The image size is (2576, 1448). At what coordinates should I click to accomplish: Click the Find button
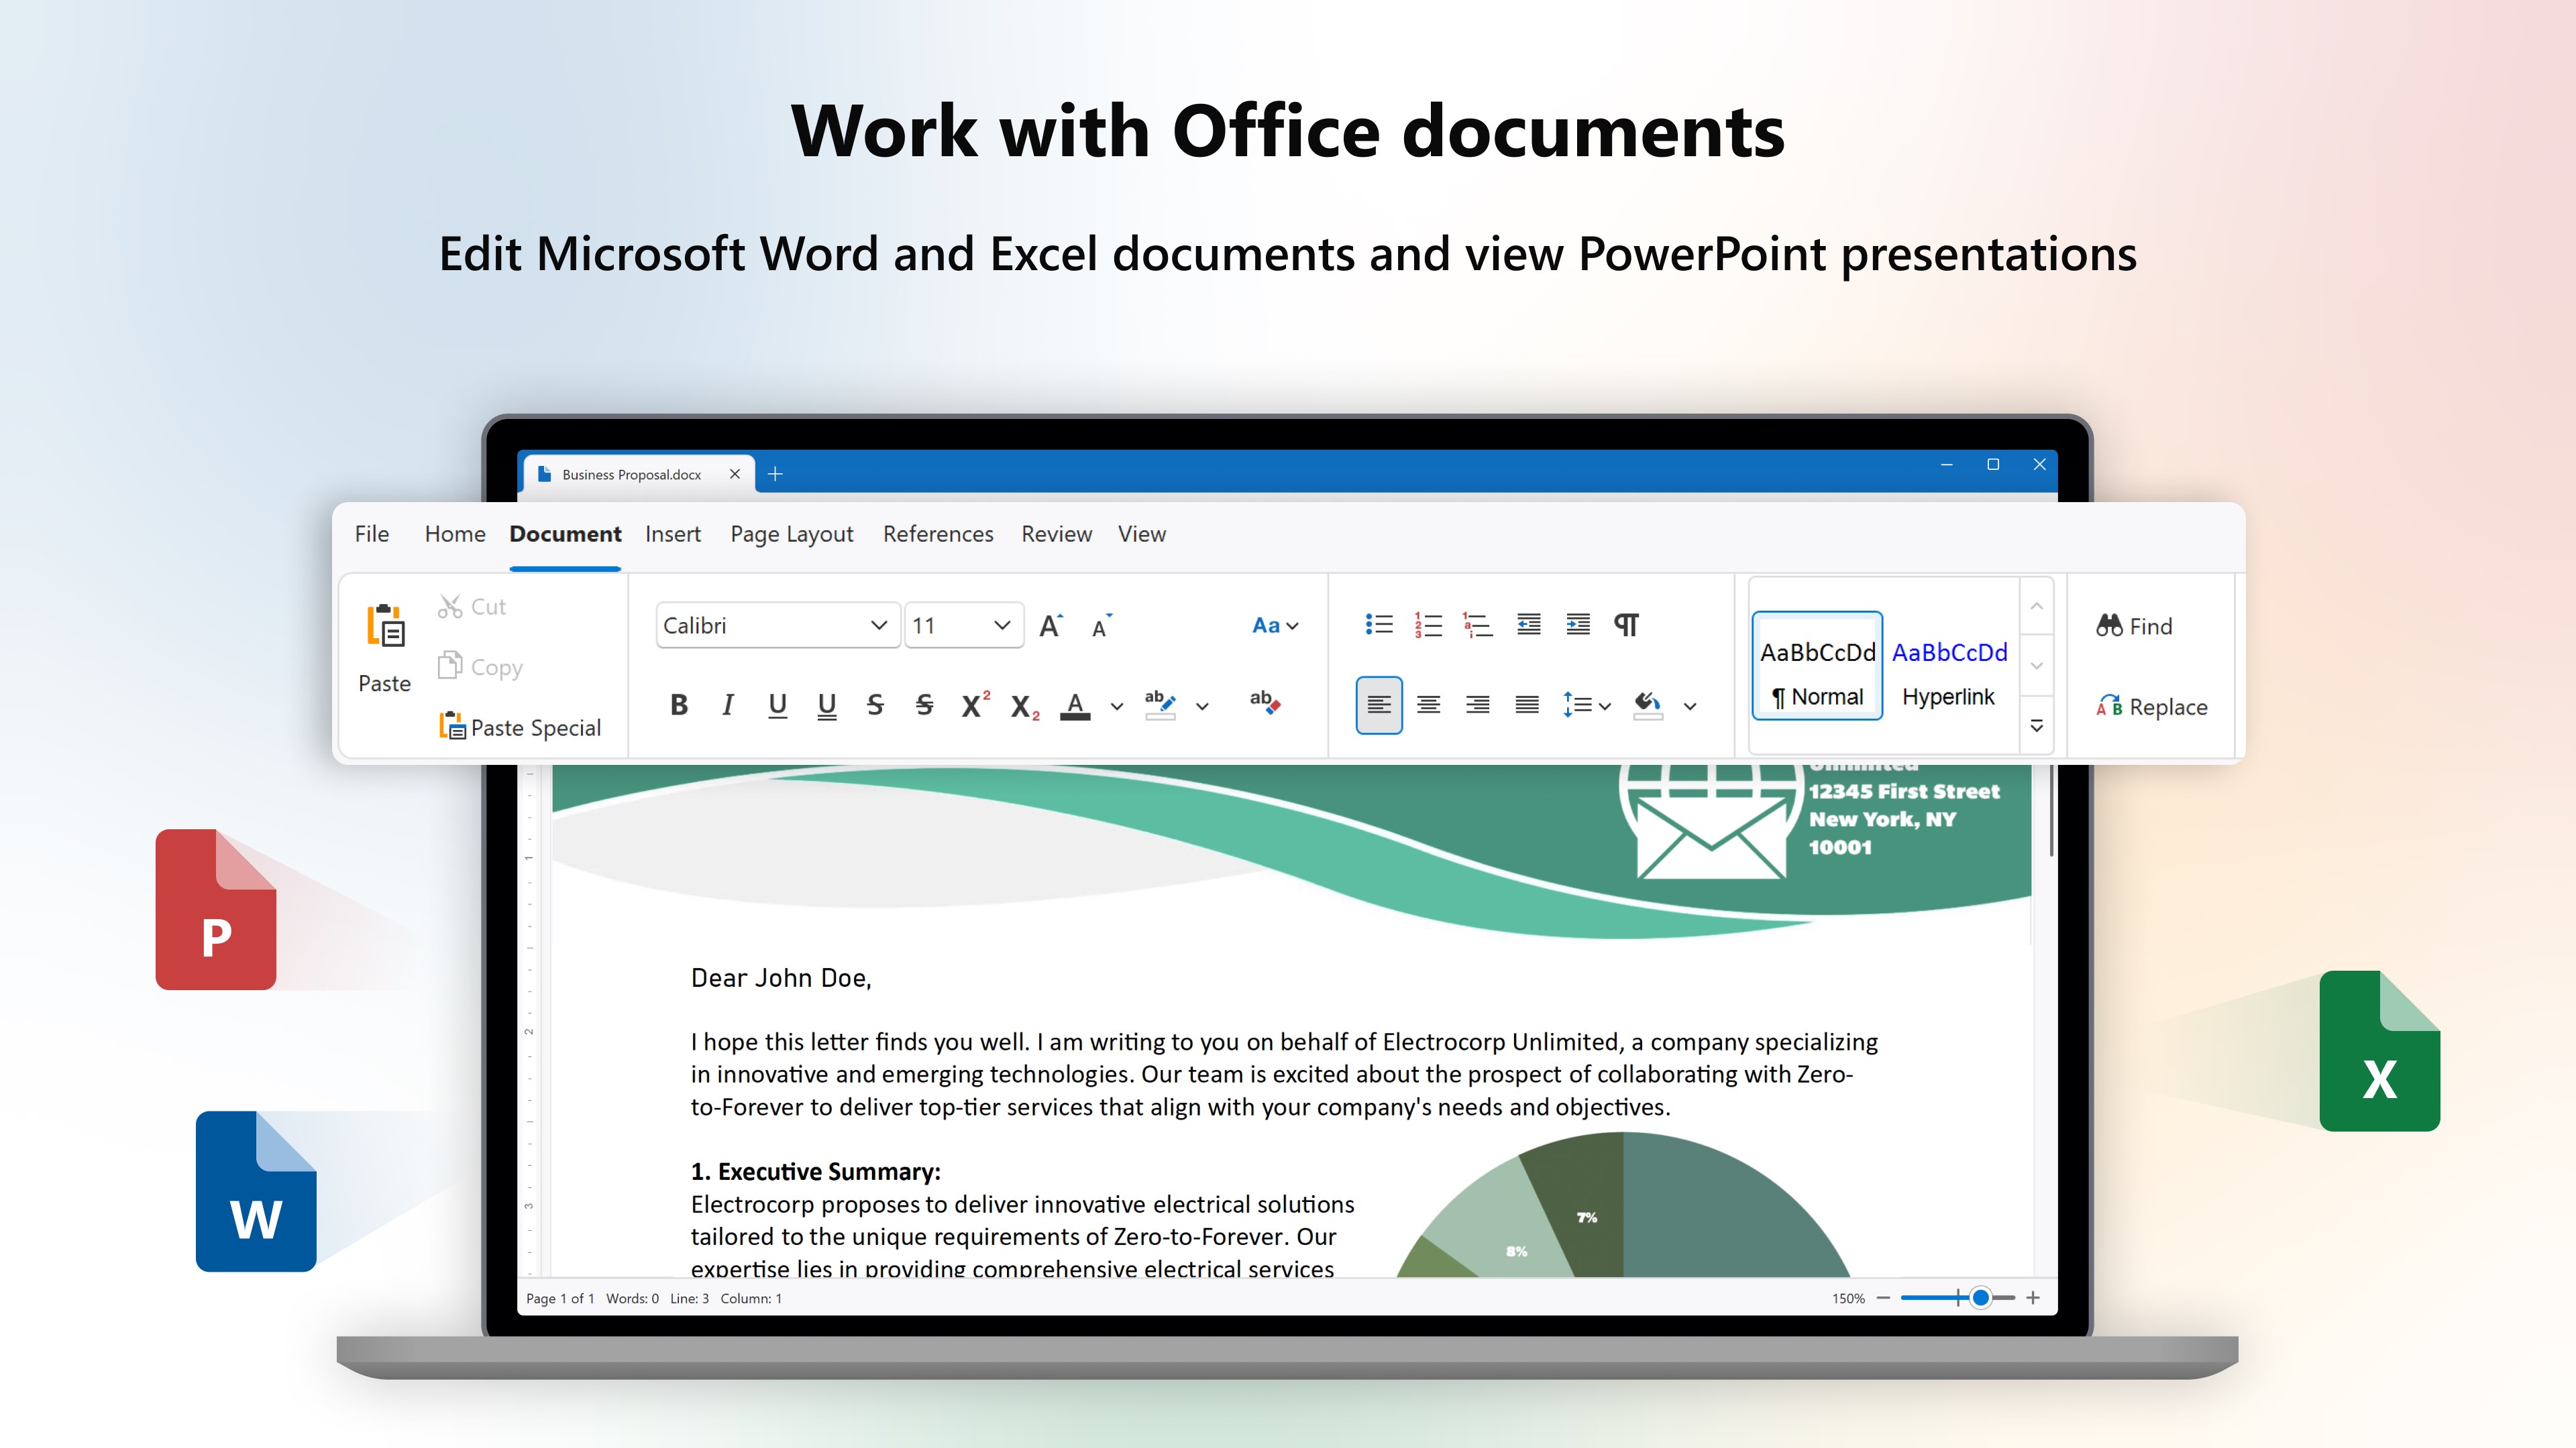(2134, 627)
